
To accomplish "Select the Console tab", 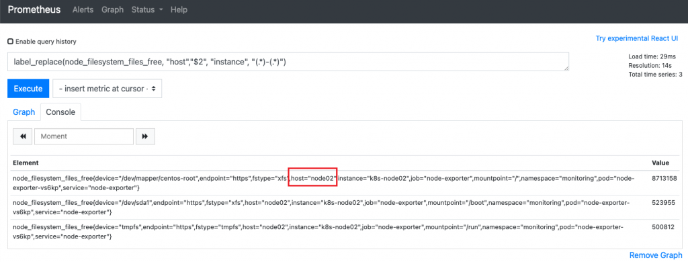I will pos(60,112).
